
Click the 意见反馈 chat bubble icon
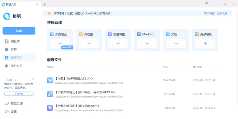pos(7,104)
